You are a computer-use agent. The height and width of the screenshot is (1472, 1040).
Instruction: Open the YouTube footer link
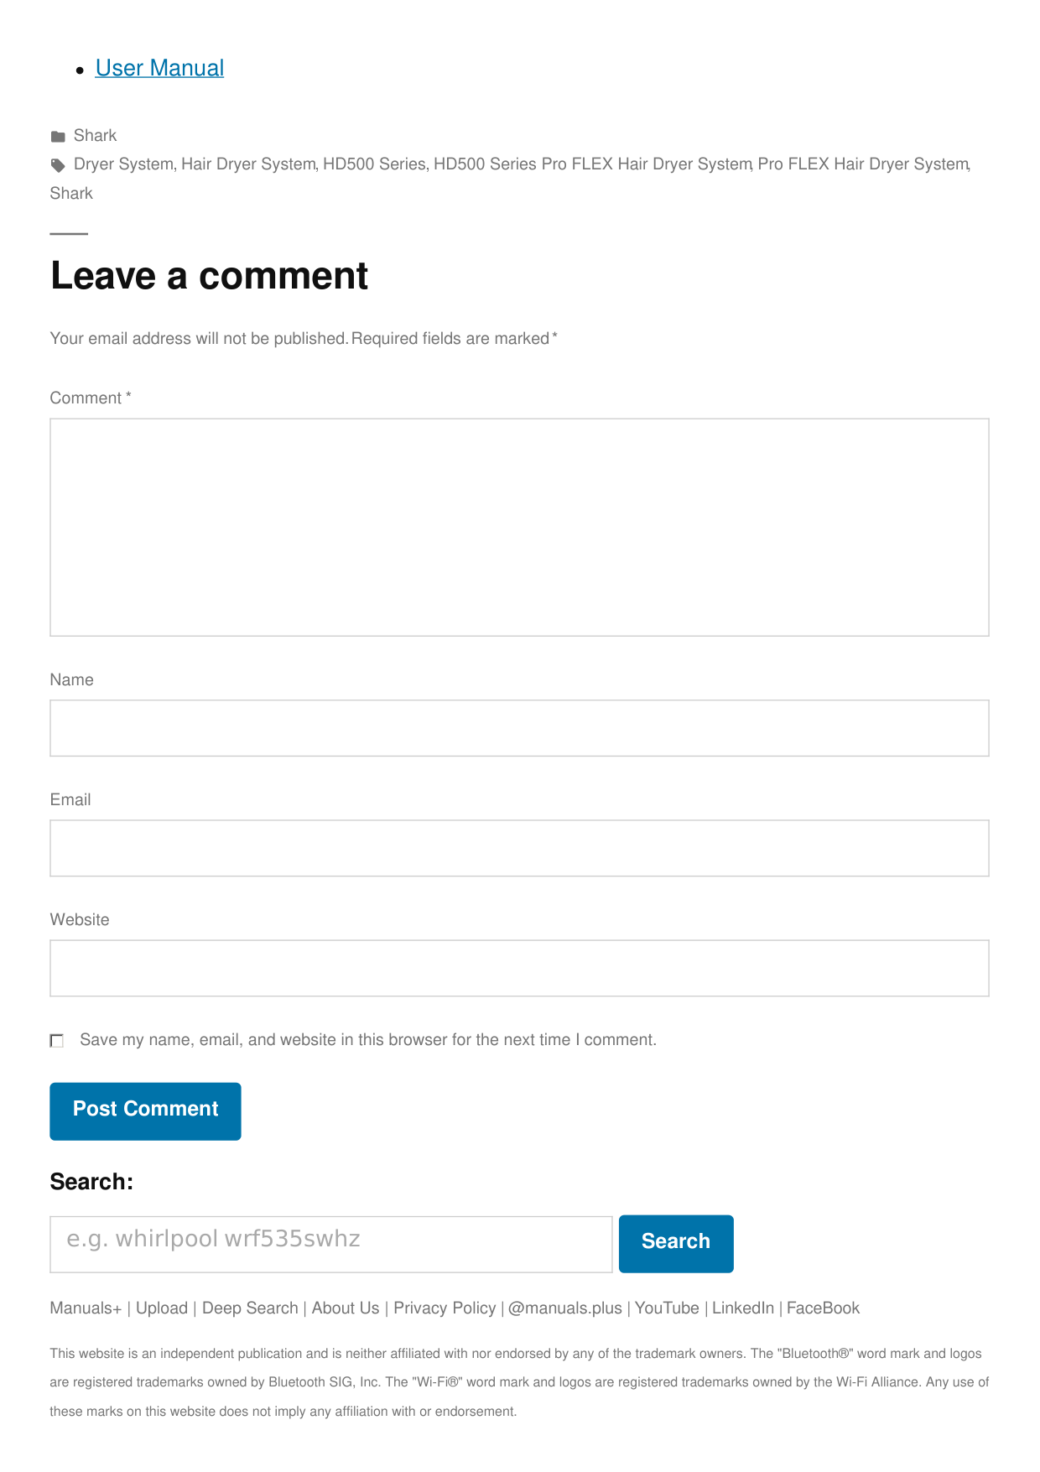[667, 1308]
